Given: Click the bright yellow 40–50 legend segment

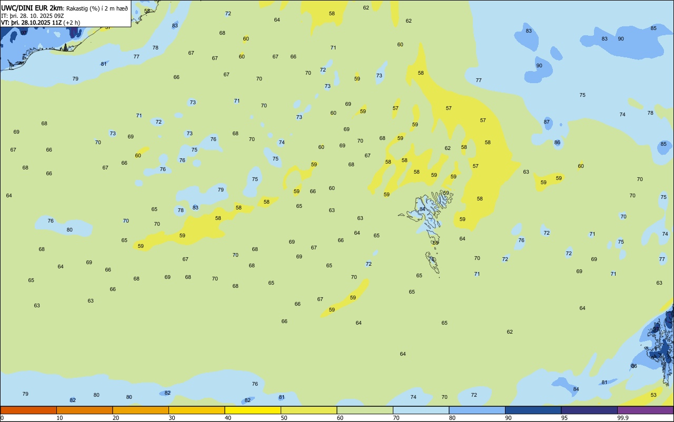Looking at the screenshot, I should click(x=253, y=410).
